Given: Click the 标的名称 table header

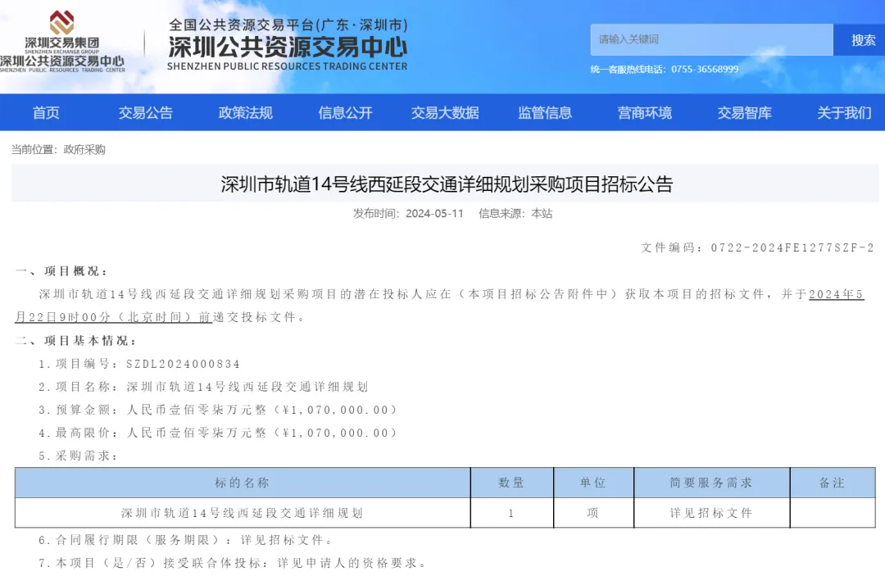Looking at the screenshot, I should 243,483.
